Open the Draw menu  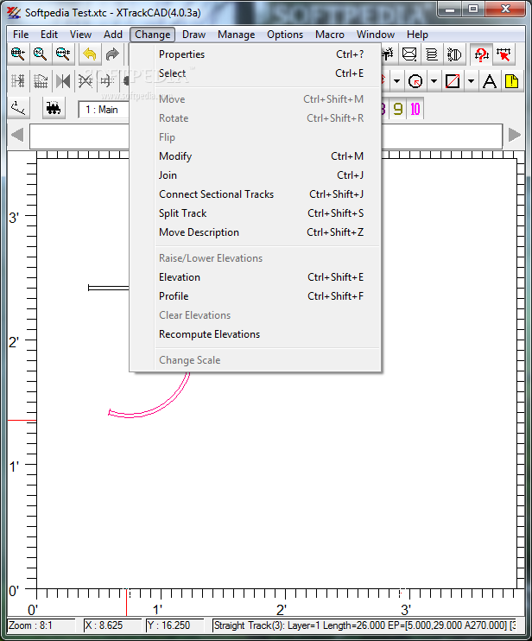[193, 35]
